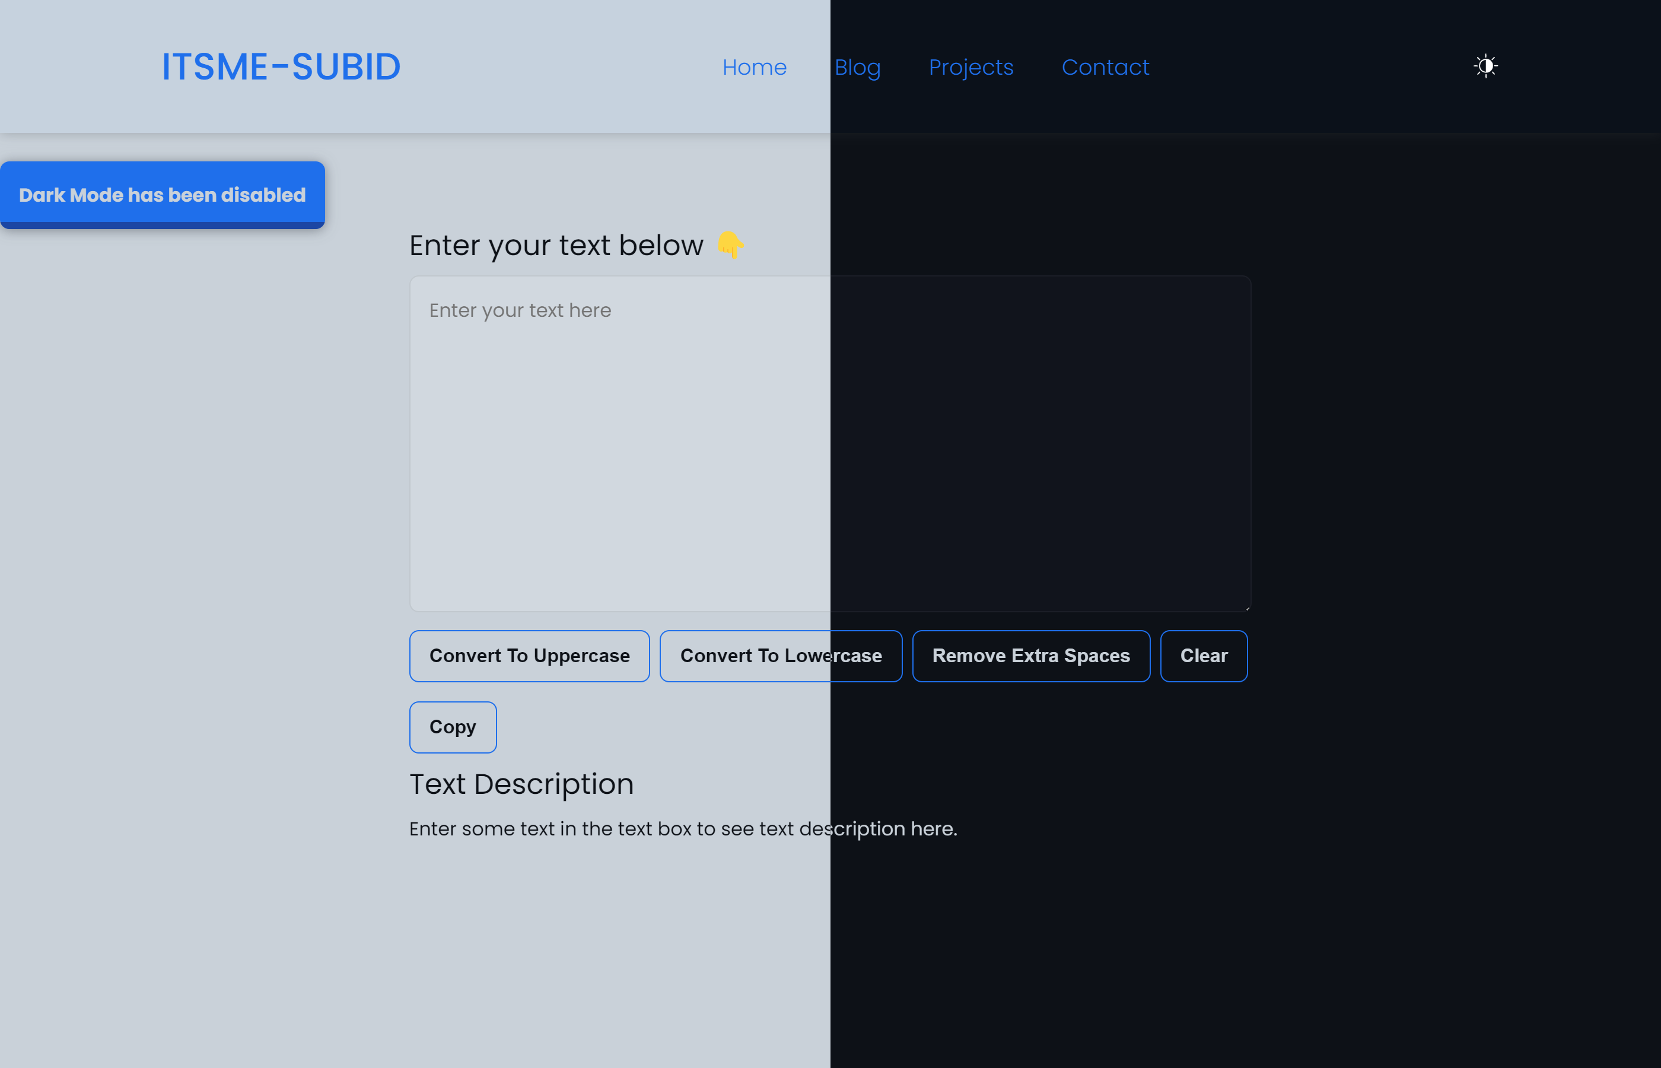This screenshot has width=1661, height=1068.
Task: Click the navbar area beside the logo
Action: (555, 66)
